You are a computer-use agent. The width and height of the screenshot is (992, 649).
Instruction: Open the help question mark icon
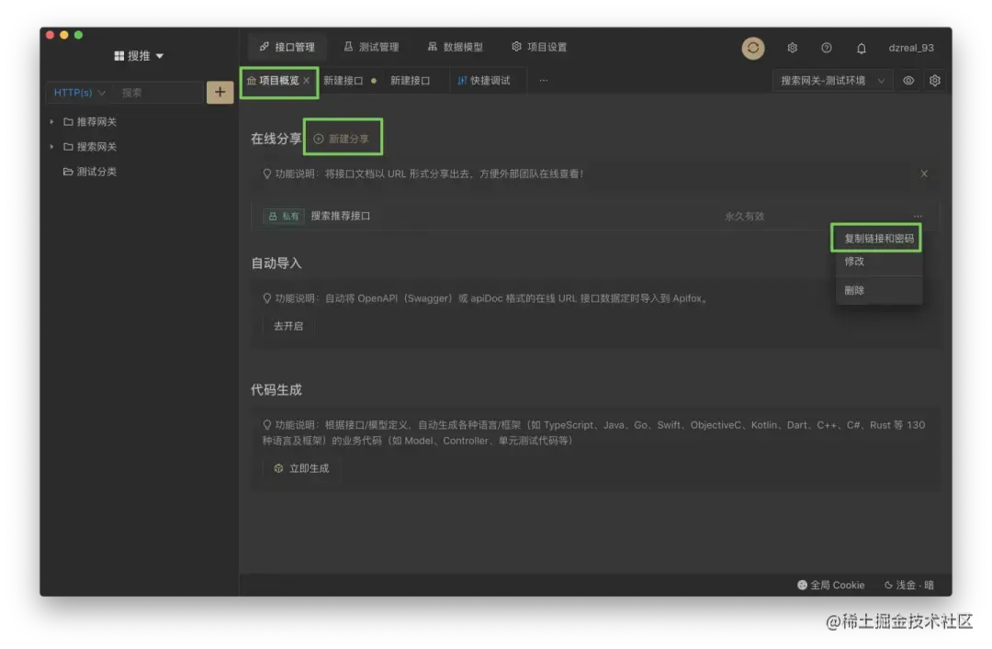(827, 48)
